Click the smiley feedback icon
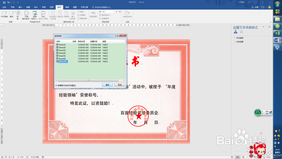The image size is (282, 159). click(x=269, y=7)
